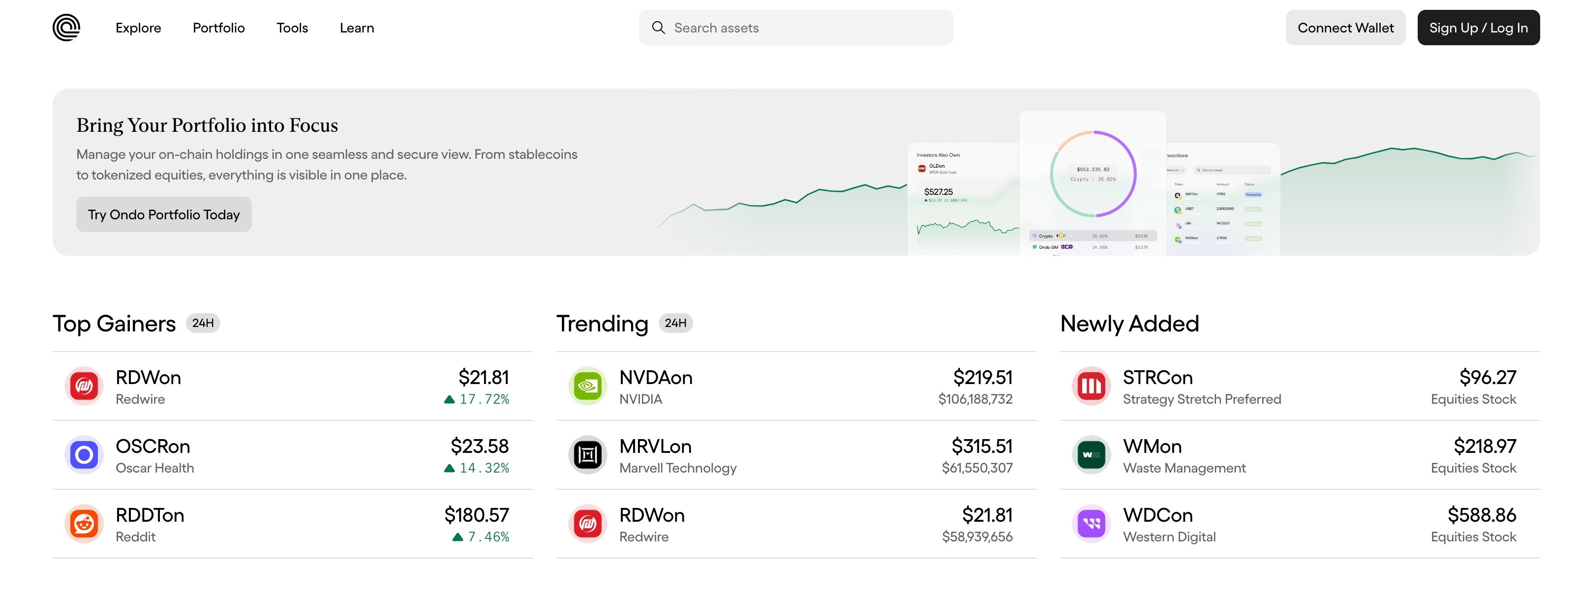Focus the Search assets field

point(796,28)
